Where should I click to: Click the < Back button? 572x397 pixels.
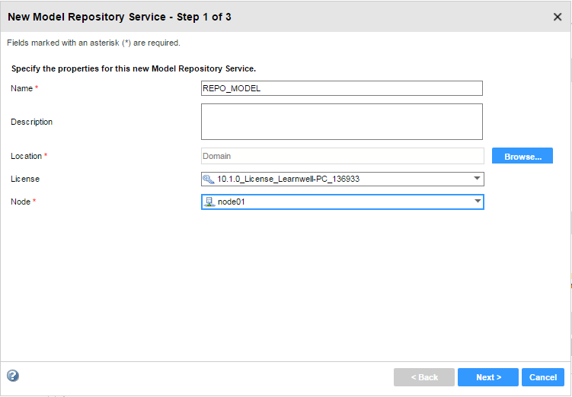[x=423, y=377]
